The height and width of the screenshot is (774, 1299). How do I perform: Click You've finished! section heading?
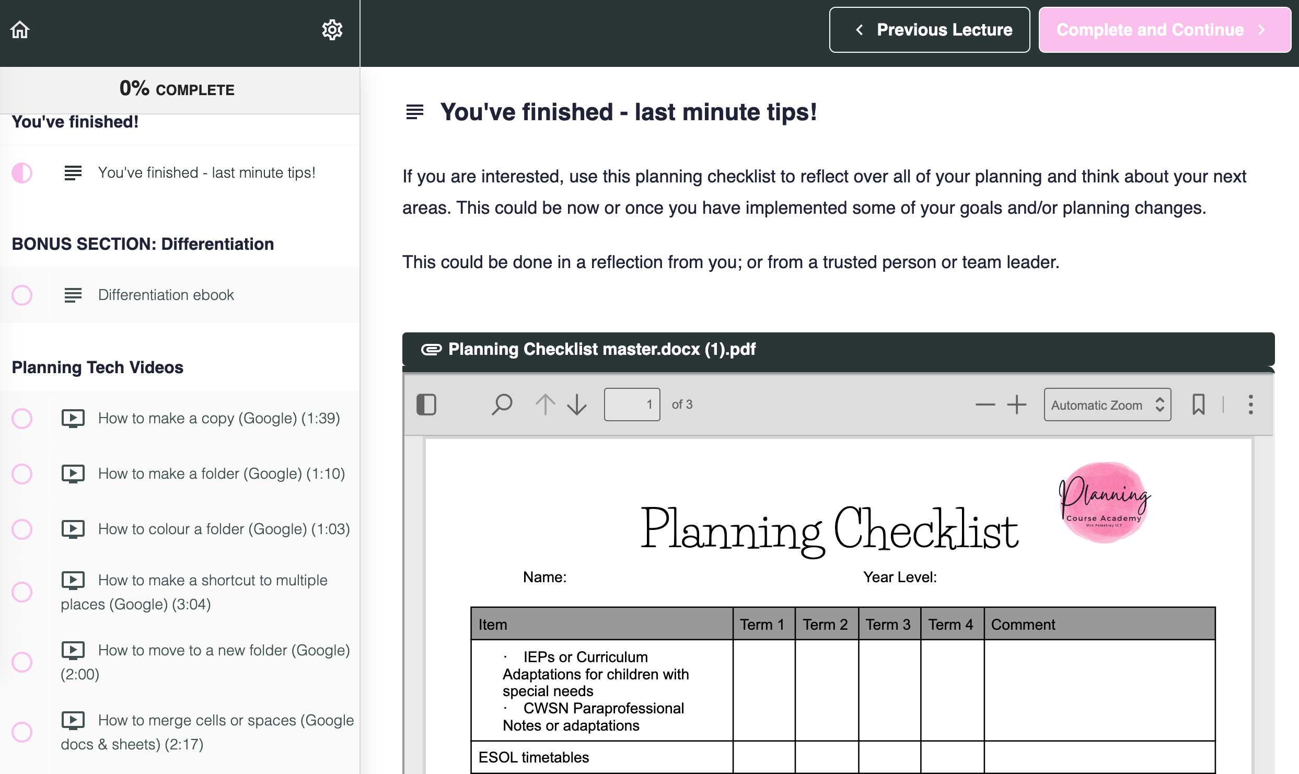pos(75,122)
